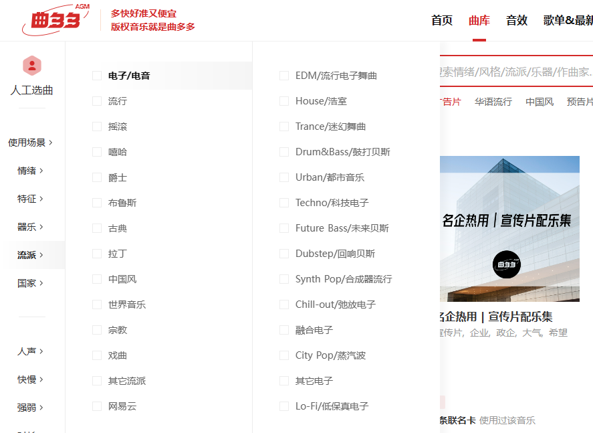Expand the 特征 filter
593x433 pixels.
30,199
